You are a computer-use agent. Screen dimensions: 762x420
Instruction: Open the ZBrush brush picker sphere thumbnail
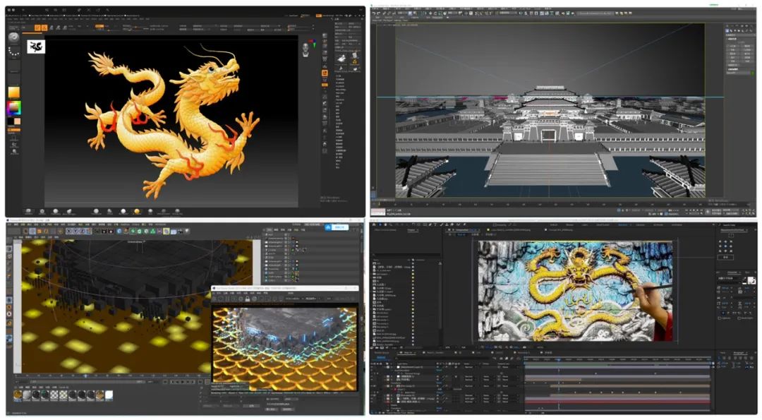14,37
